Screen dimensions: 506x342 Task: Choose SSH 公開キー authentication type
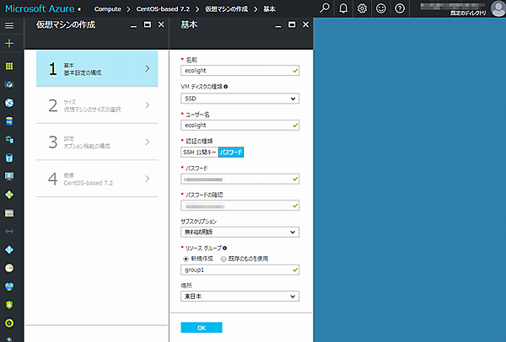[199, 152]
